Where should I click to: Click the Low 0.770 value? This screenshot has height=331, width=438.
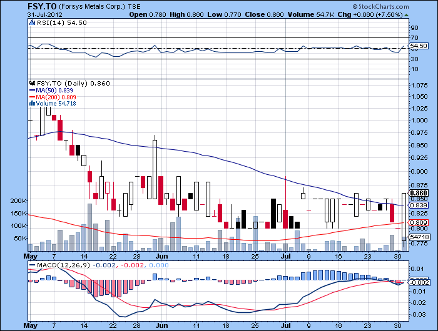pos(224,15)
